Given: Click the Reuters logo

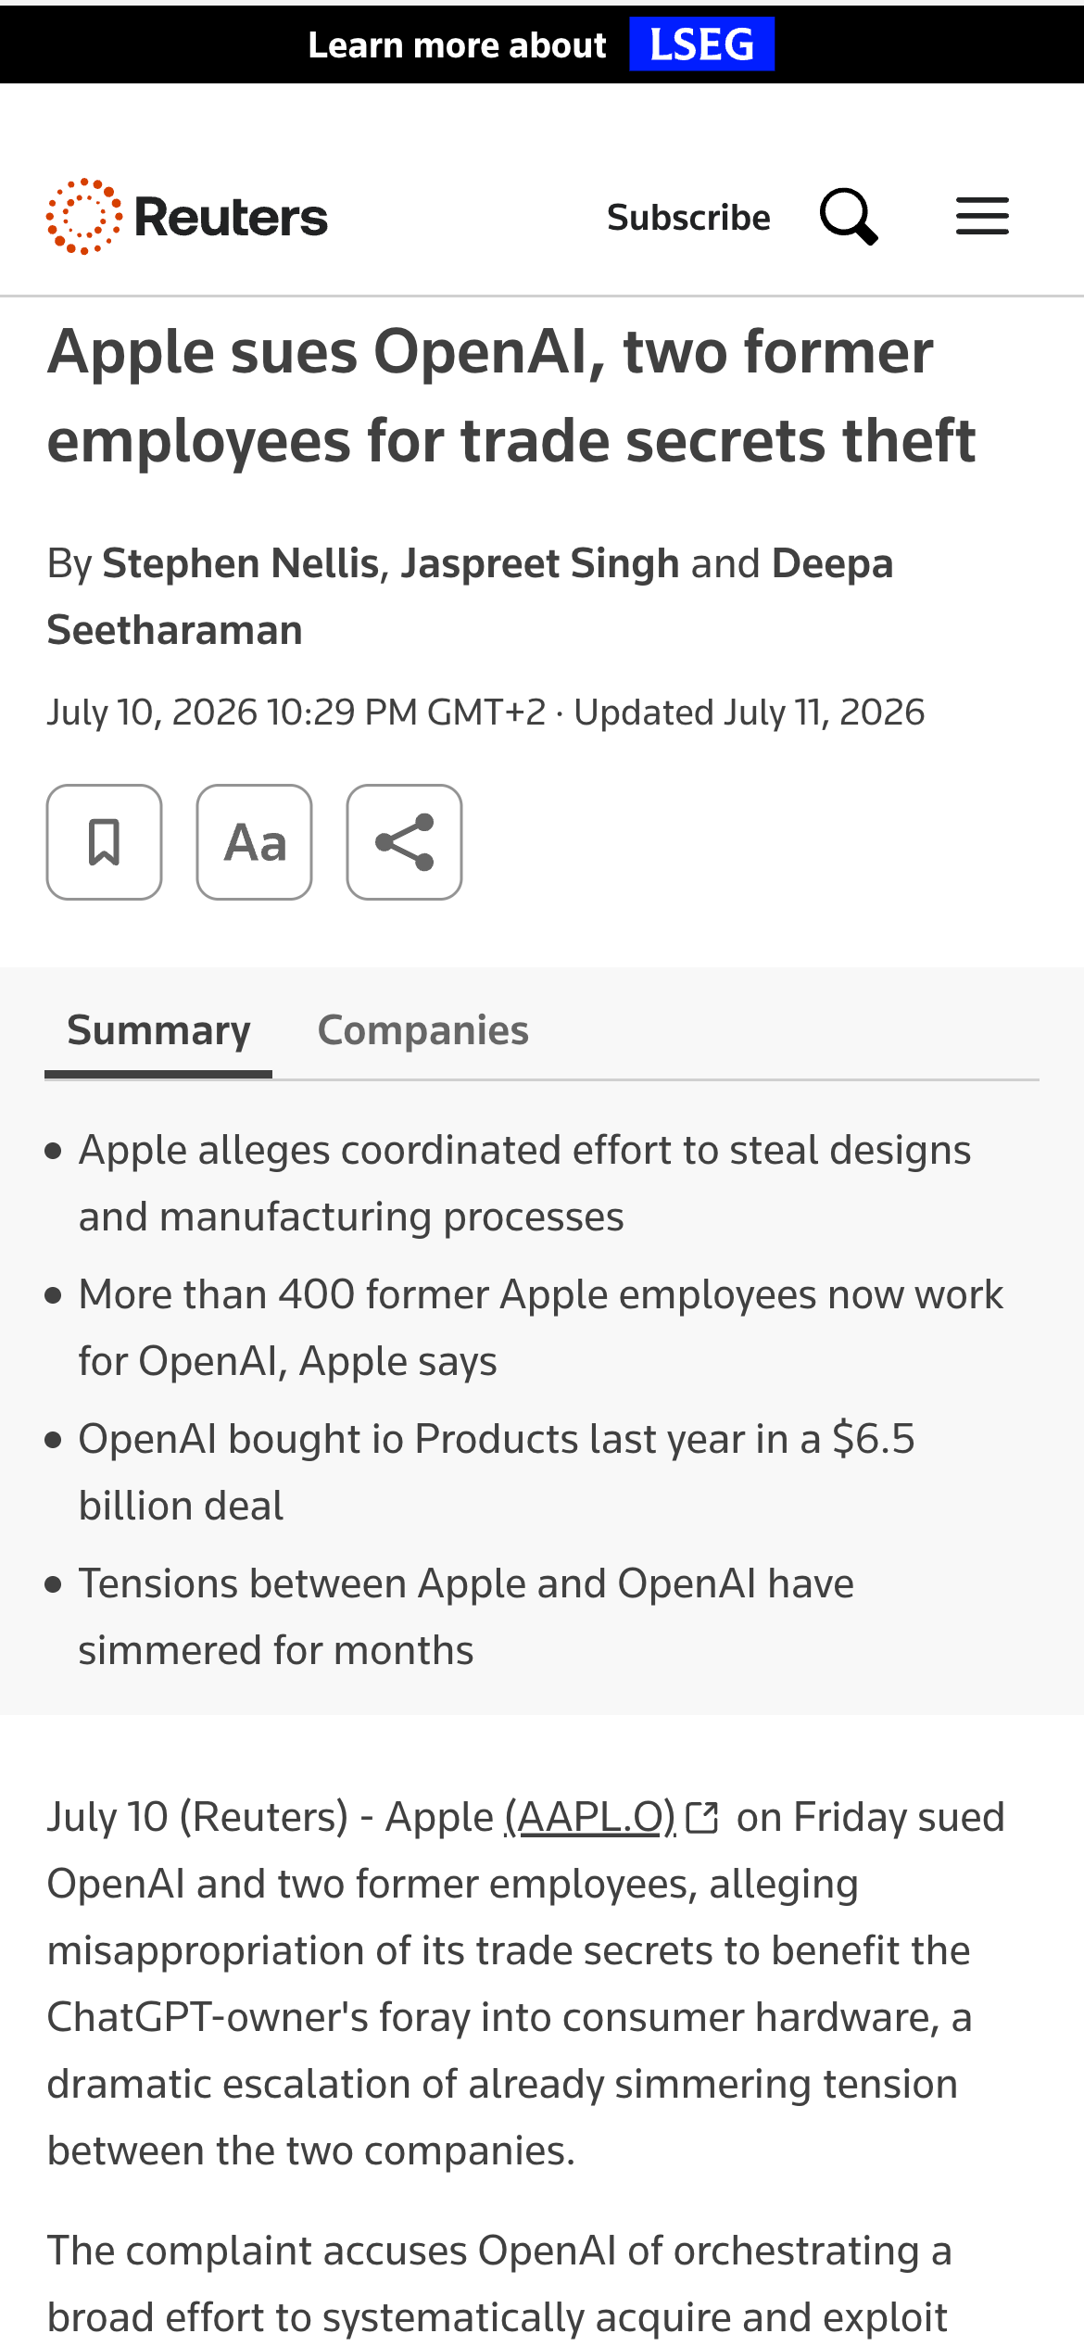Looking at the screenshot, I should coord(187,217).
